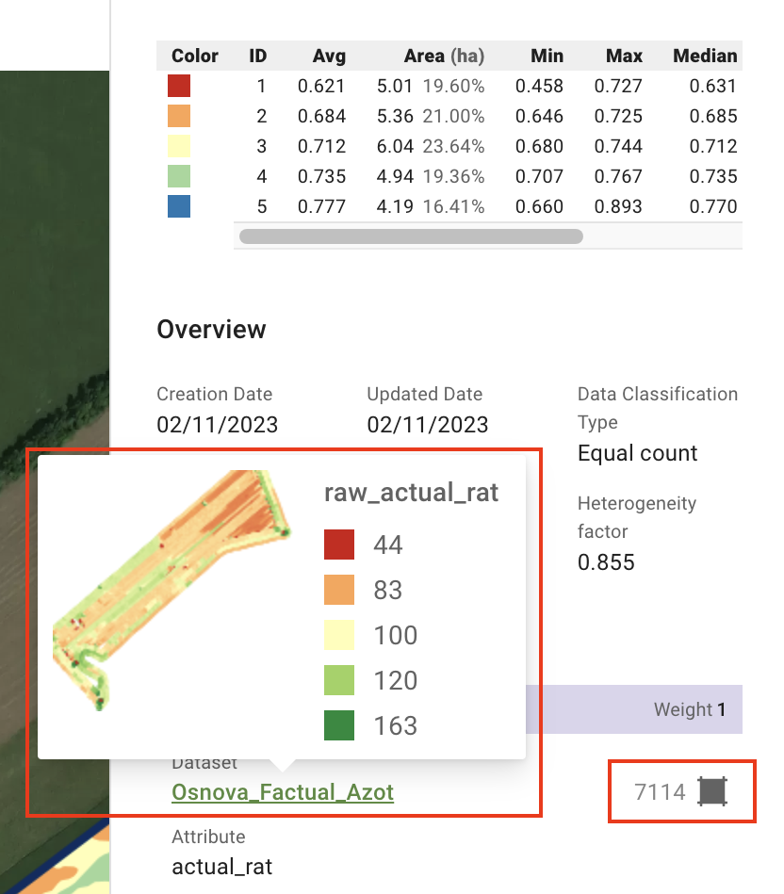784x894 pixels.
Task: Click the 7114 count value
Action: pos(660,792)
